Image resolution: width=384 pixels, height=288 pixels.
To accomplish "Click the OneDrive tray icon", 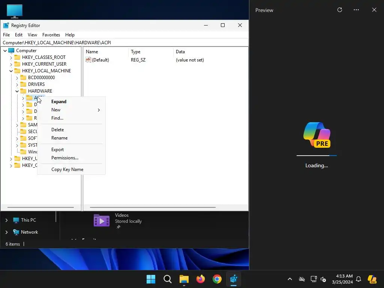I will [x=302, y=279].
